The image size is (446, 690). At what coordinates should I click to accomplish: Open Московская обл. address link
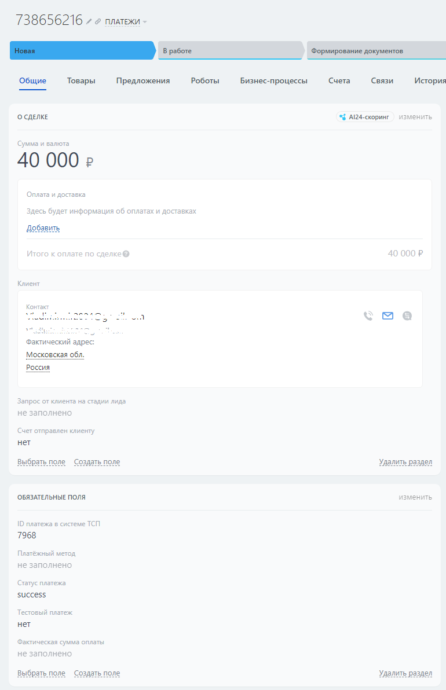[x=54, y=354]
